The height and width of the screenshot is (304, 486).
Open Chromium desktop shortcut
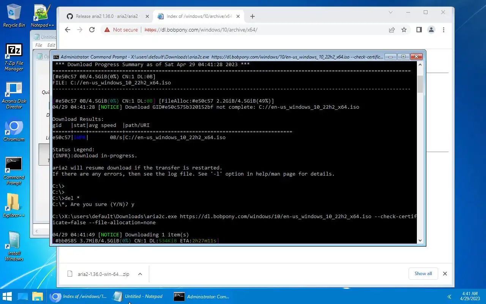click(14, 131)
